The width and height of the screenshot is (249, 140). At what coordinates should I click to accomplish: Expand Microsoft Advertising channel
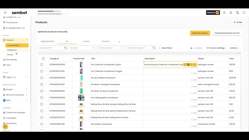pyautogui.click(x=27, y=95)
